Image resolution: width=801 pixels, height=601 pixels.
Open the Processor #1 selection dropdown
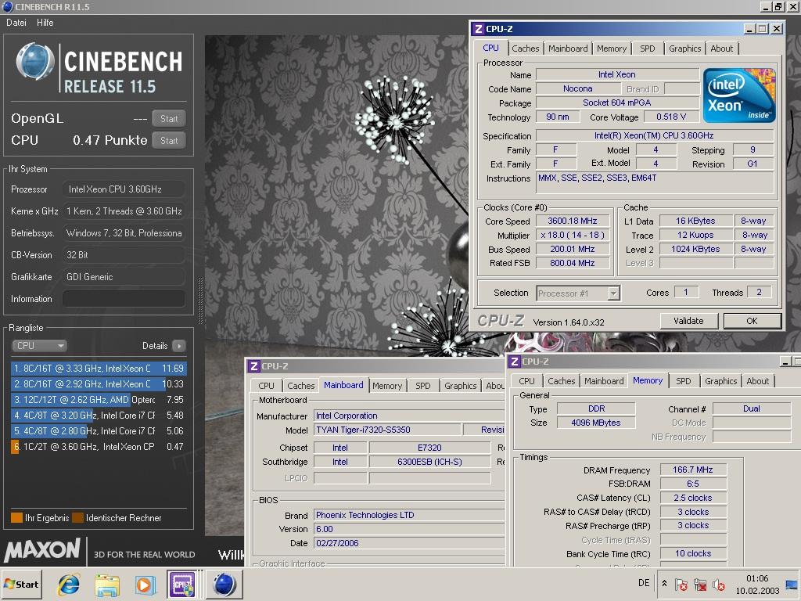coord(578,293)
